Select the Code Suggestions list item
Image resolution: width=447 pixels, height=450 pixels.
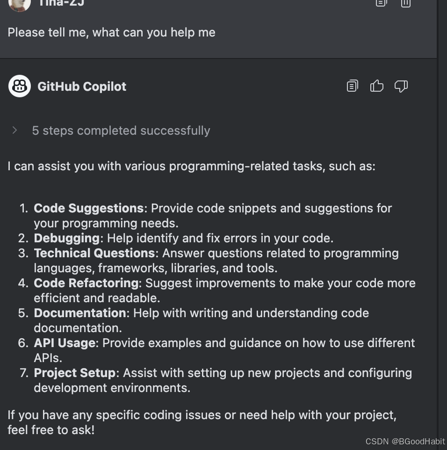pyautogui.click(x=205, y=216)
